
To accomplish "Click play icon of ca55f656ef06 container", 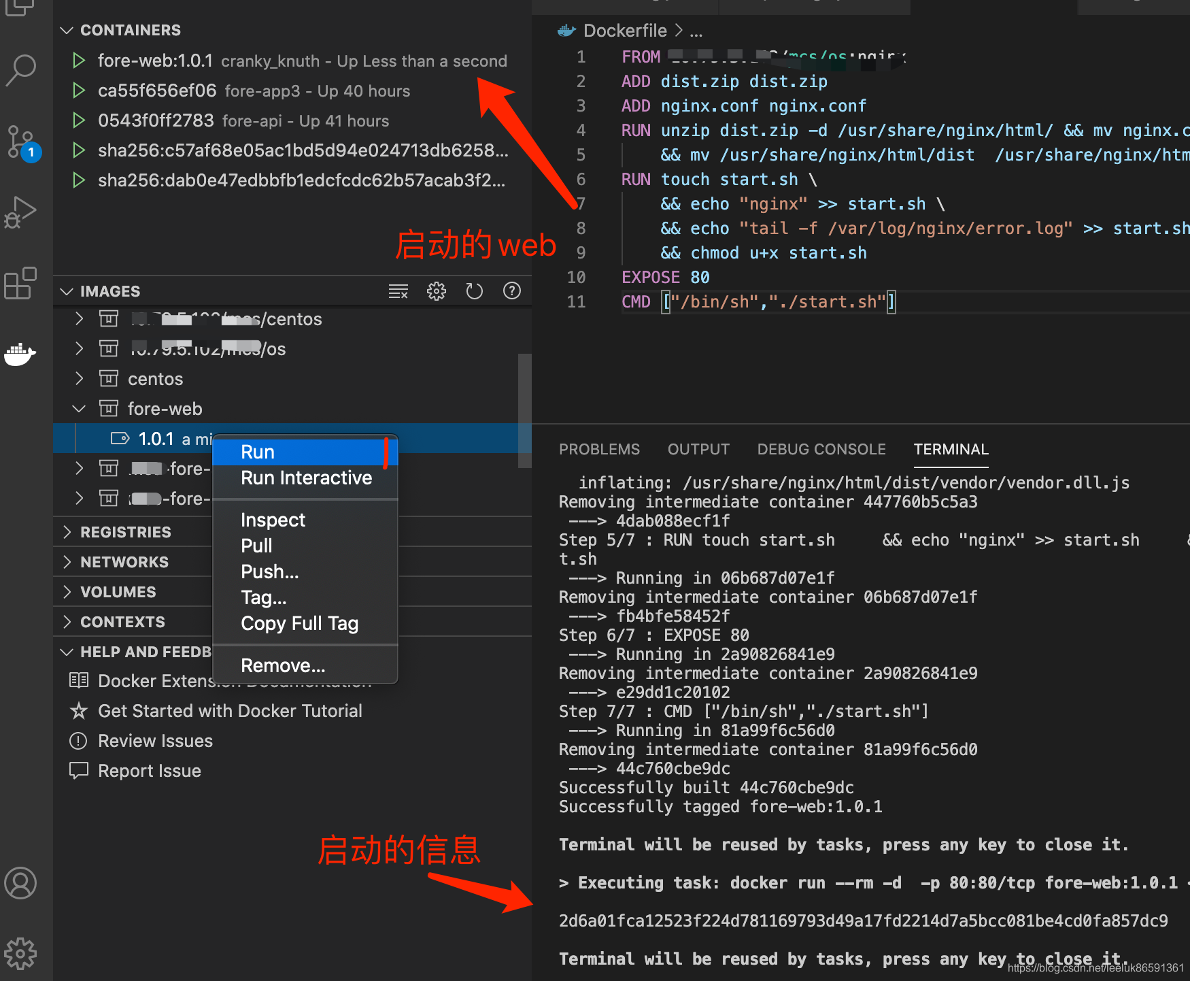I will pos(79,90).
